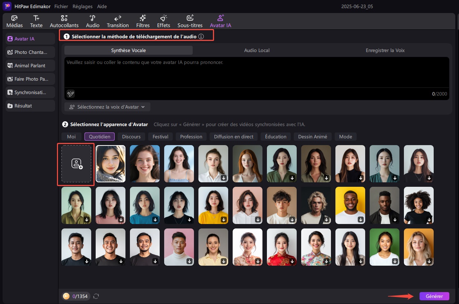Choose the man on yellow background avatar
459x304 pixels.
coord(350,205)
